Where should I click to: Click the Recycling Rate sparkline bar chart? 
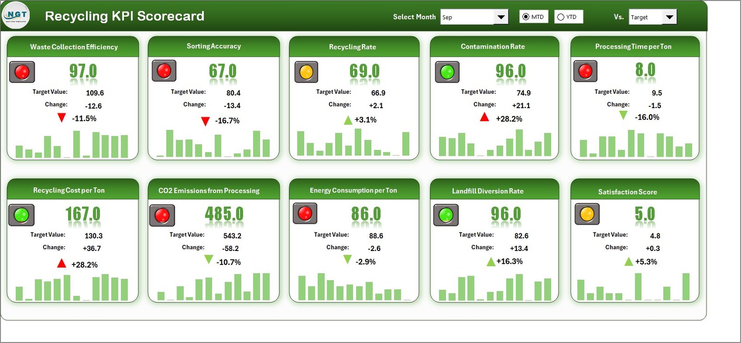click(353, 143)
